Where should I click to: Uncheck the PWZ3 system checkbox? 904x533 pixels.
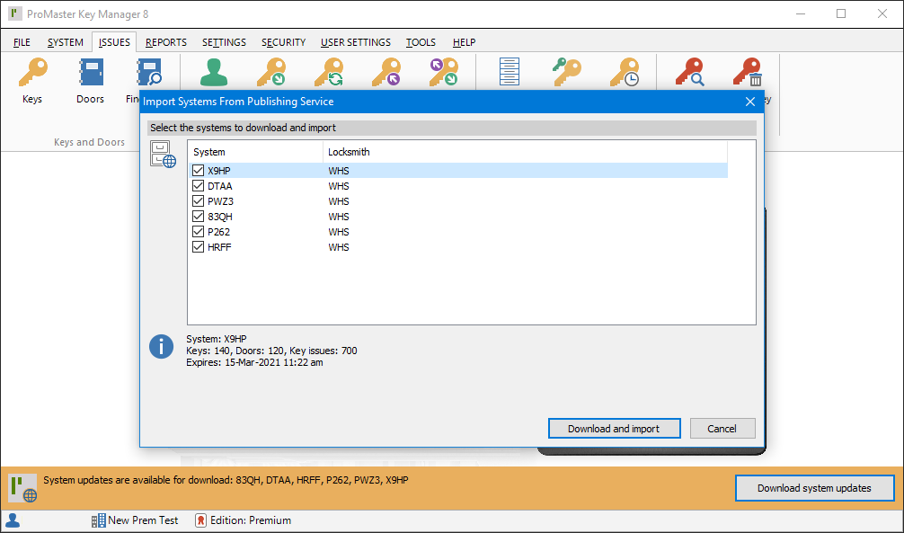(x=199, y=201)
